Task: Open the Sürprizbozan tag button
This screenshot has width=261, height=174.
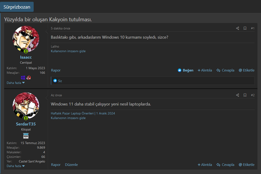Action: (17, 7)
